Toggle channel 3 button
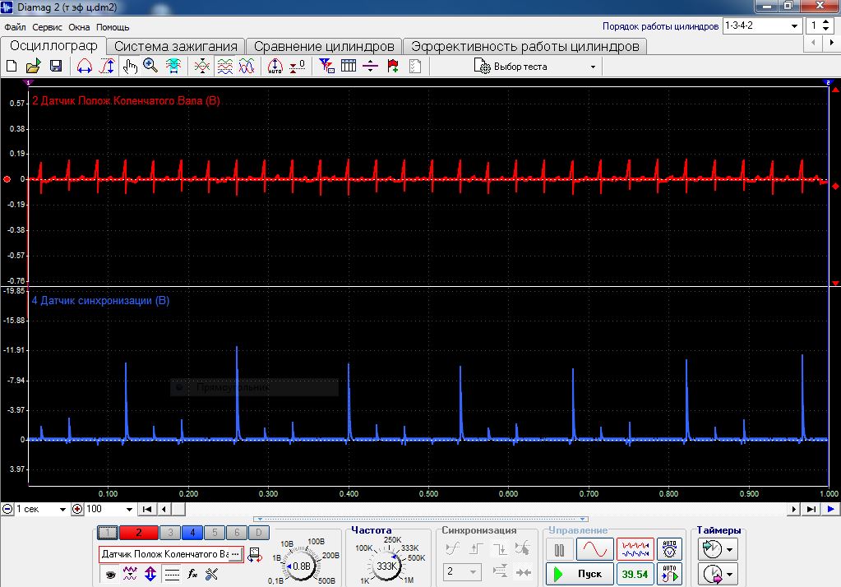Screen dimensions: 841x587 tap(170, 532)
